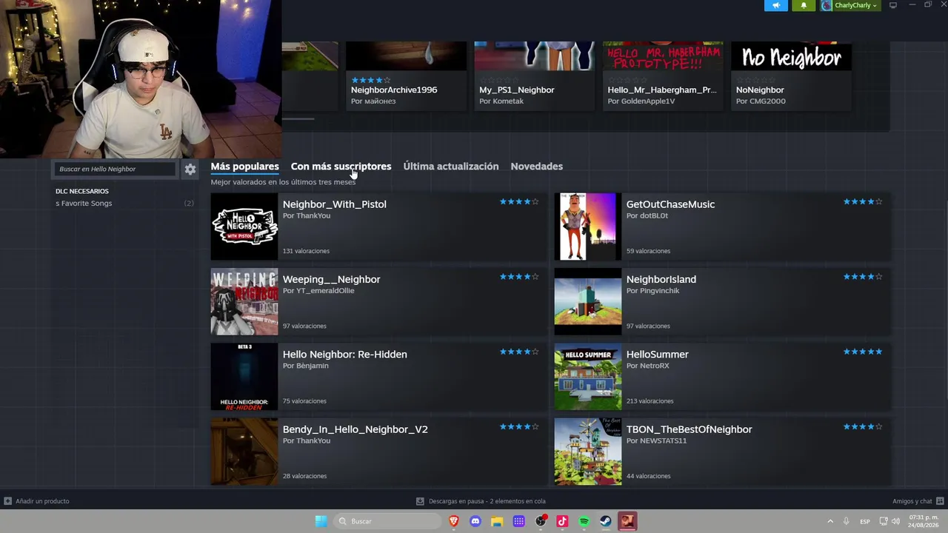This screenshot has height=533, width=948.
Task: Click 'Por YT_emeraldOllie' author text
Action: [318, 291]
